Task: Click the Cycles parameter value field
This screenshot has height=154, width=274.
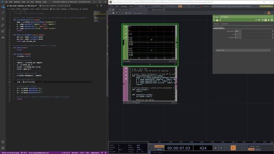Action: click(x=238, y=38)
